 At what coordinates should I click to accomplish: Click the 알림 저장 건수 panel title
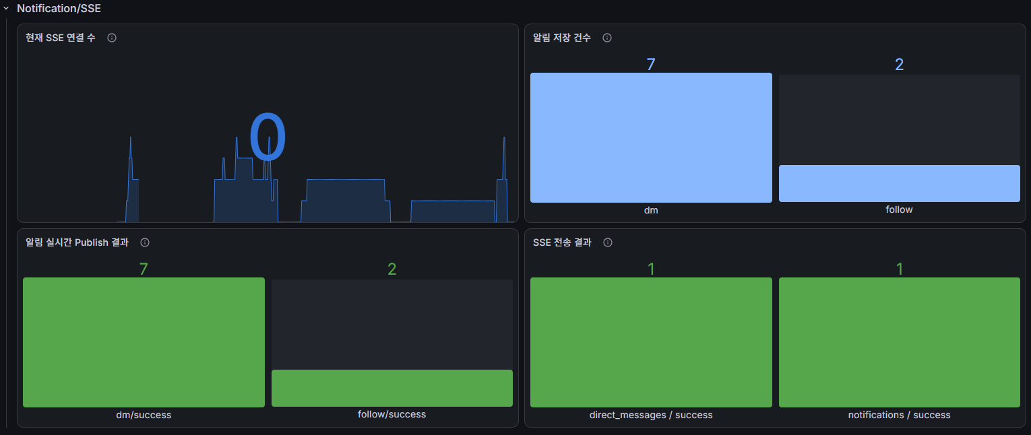coord(562,38)
